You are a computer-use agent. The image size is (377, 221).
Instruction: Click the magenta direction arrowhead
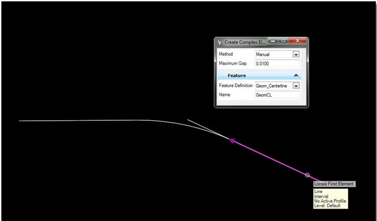tap(231, 141)
